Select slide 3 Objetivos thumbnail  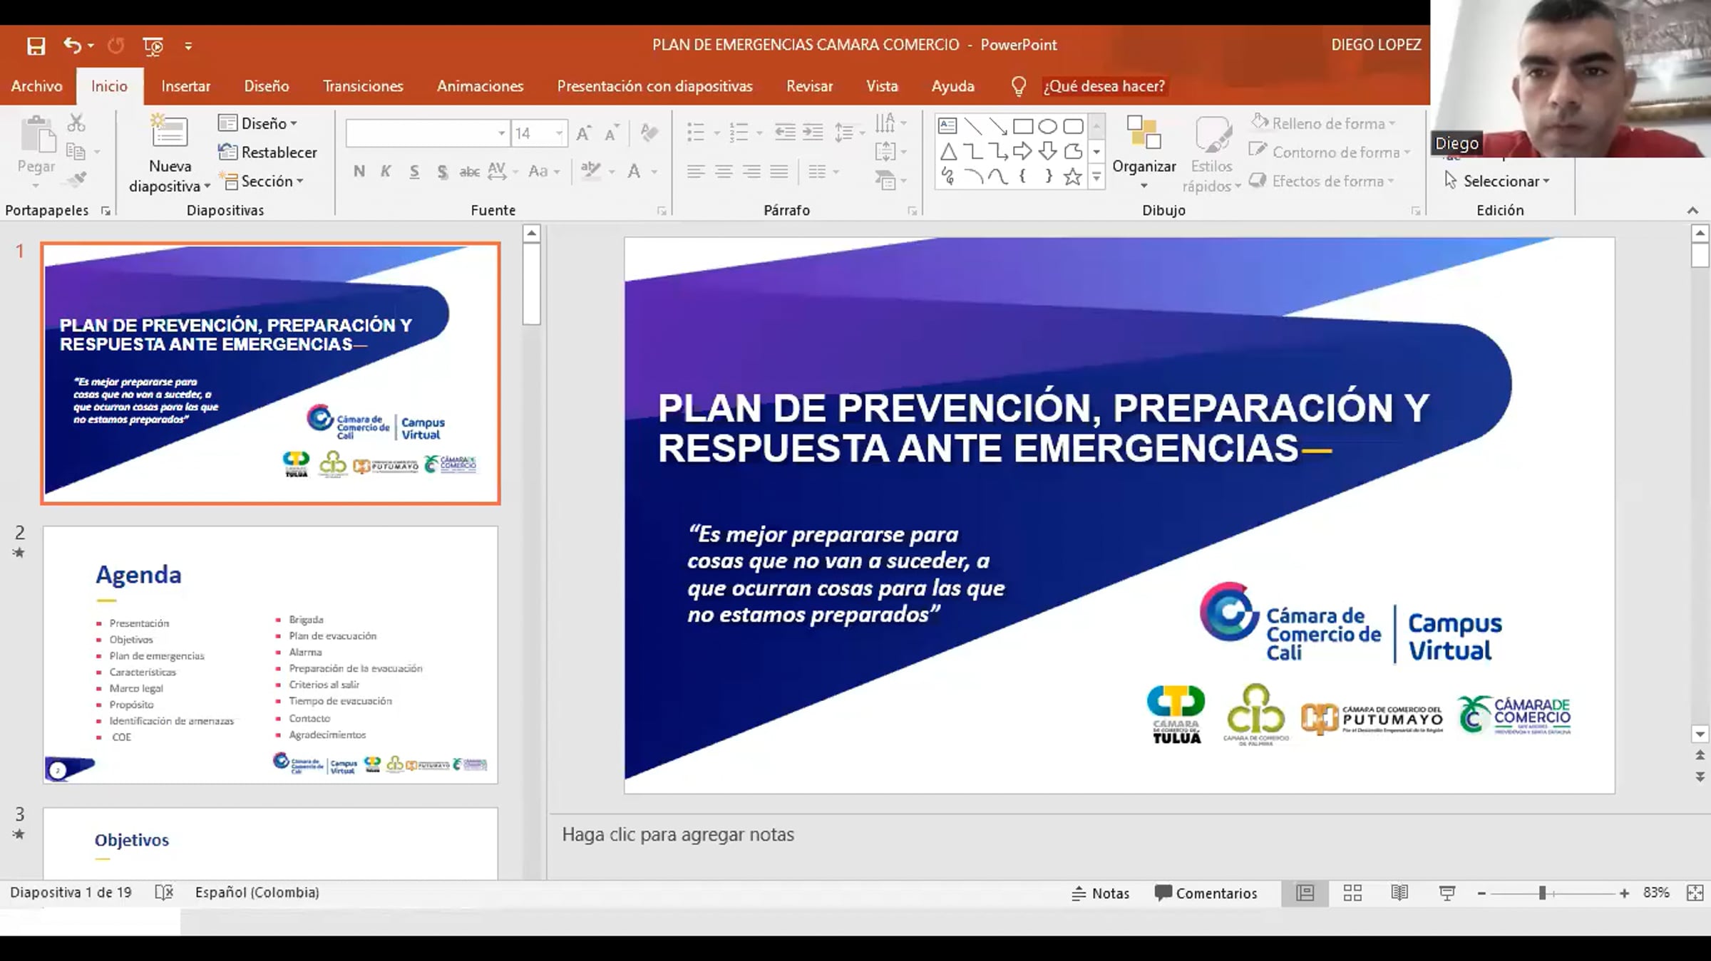coord(270,843)
